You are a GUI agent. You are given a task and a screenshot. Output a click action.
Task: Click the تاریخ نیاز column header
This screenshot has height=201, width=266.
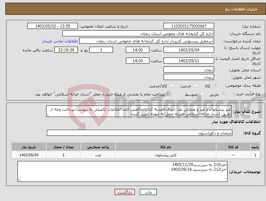coord(29,147)
